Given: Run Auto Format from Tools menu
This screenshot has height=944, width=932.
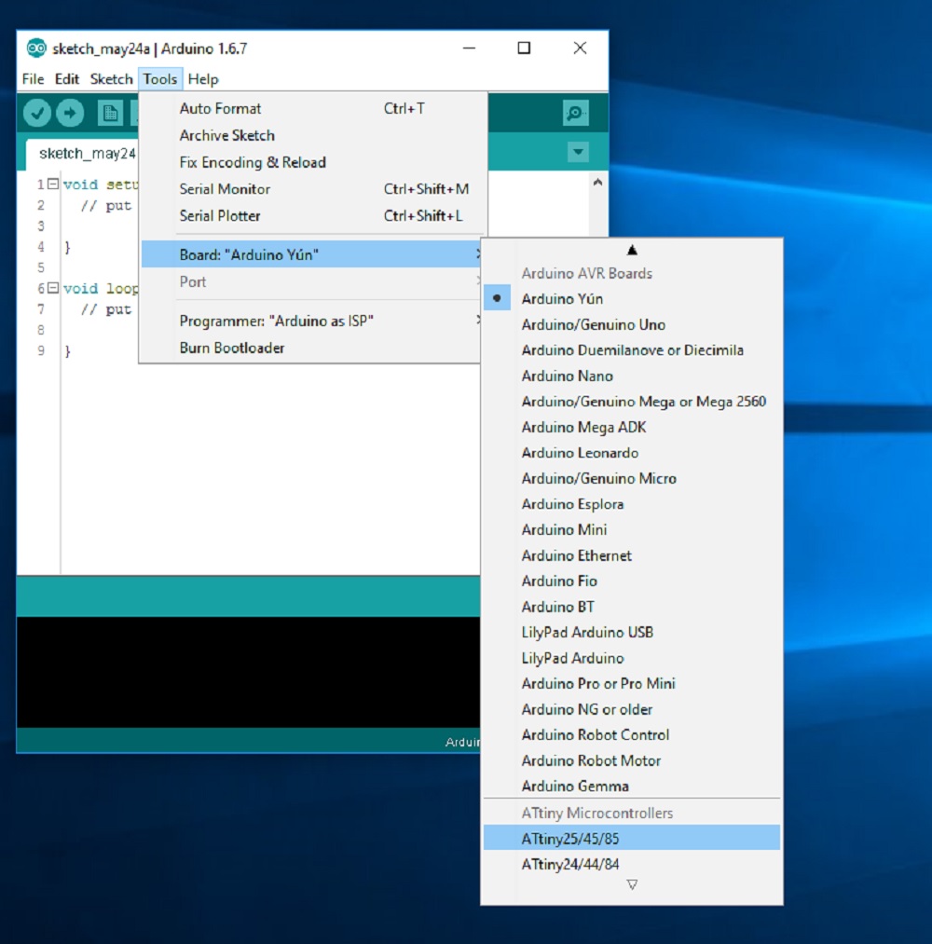Looking at the screenshot, I should 311,108.
